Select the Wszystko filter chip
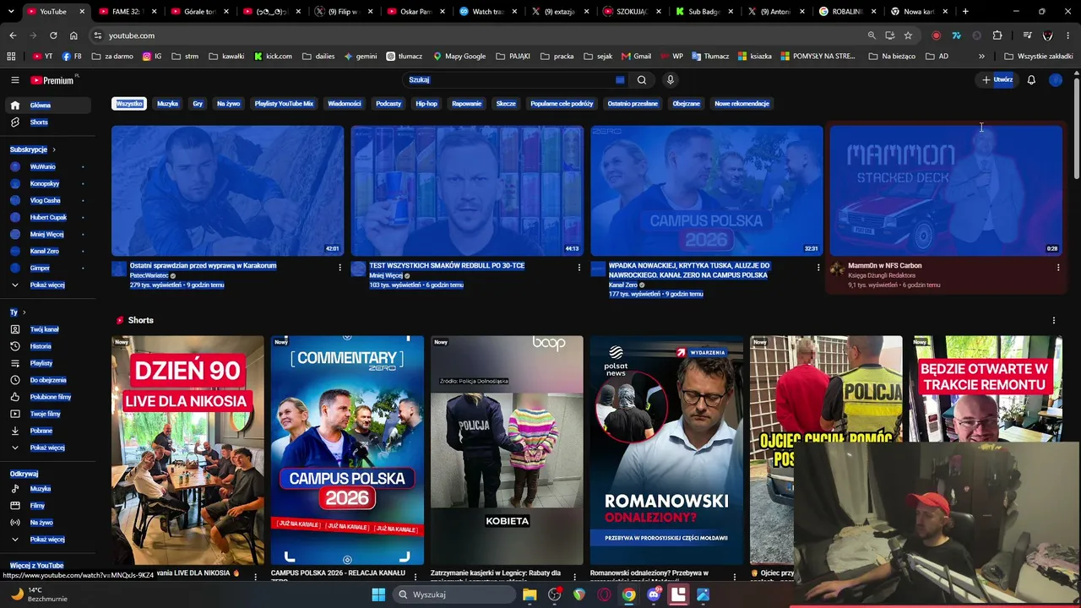This screenshot has width=1081, height=608. point(129,104)
